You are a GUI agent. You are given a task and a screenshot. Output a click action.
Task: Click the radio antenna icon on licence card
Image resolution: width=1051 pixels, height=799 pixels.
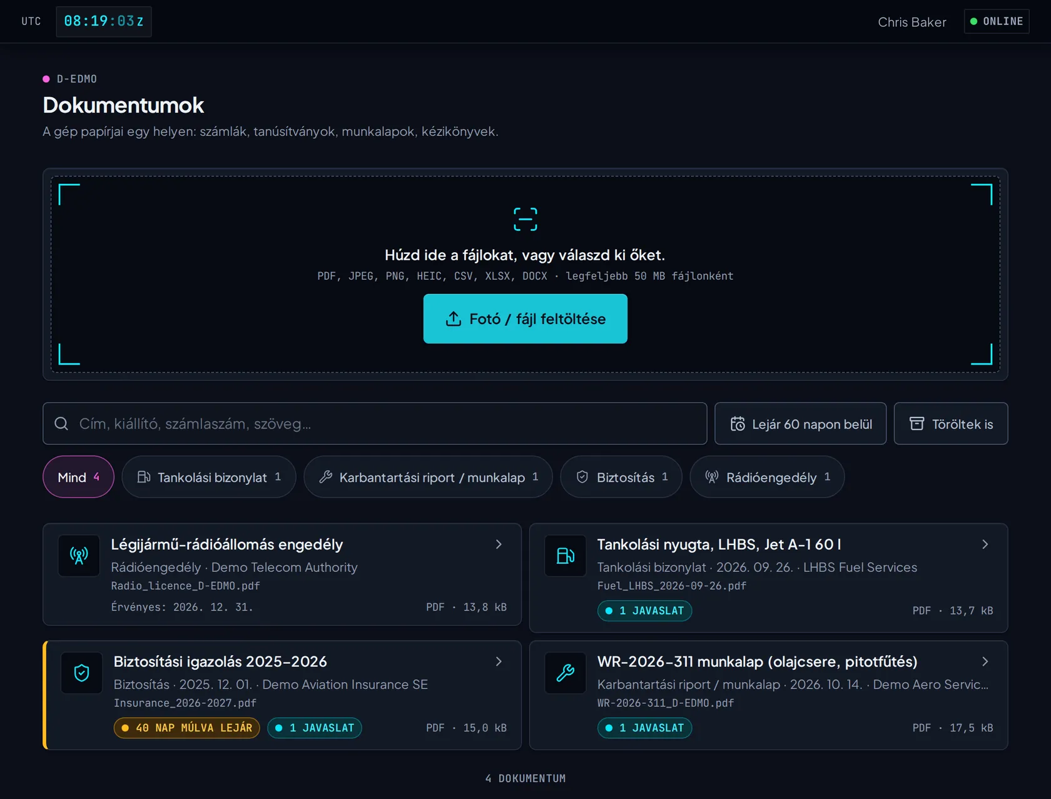click(79, 556)
